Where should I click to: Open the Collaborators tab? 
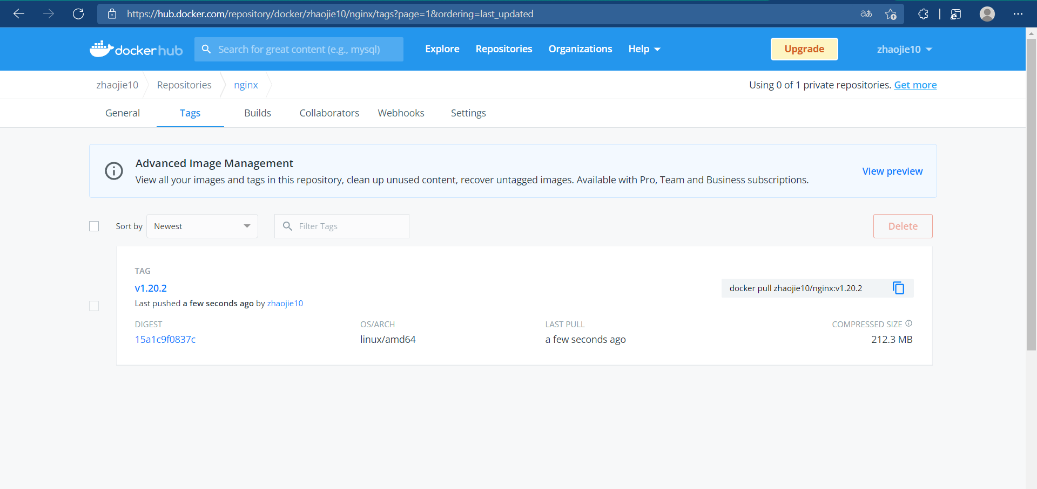point(329,113)
